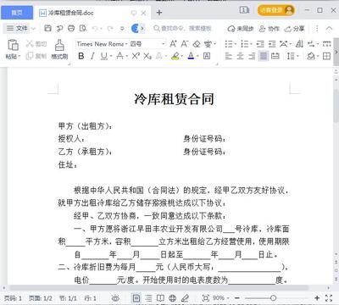The height and width of the screenshot is (305, 339).
Task: Apply superscript X² formatting
Action: pyautogui.click(x=136, y=56)
